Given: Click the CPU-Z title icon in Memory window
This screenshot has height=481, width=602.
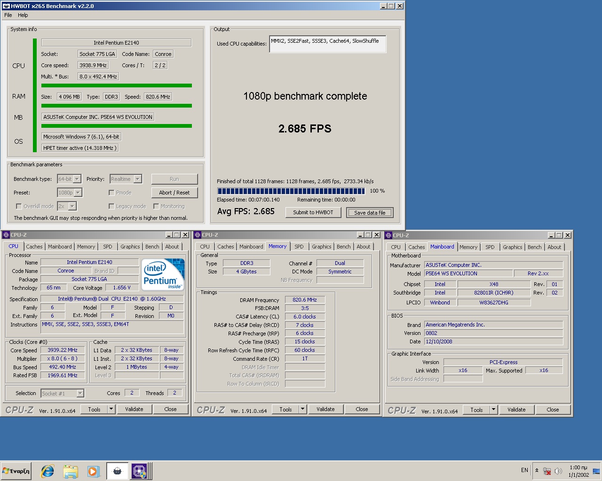Looking at the screenshot, I should click(198, 235).
